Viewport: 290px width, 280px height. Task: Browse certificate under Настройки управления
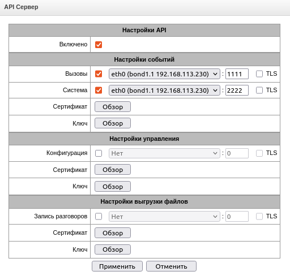pos(113,170)
